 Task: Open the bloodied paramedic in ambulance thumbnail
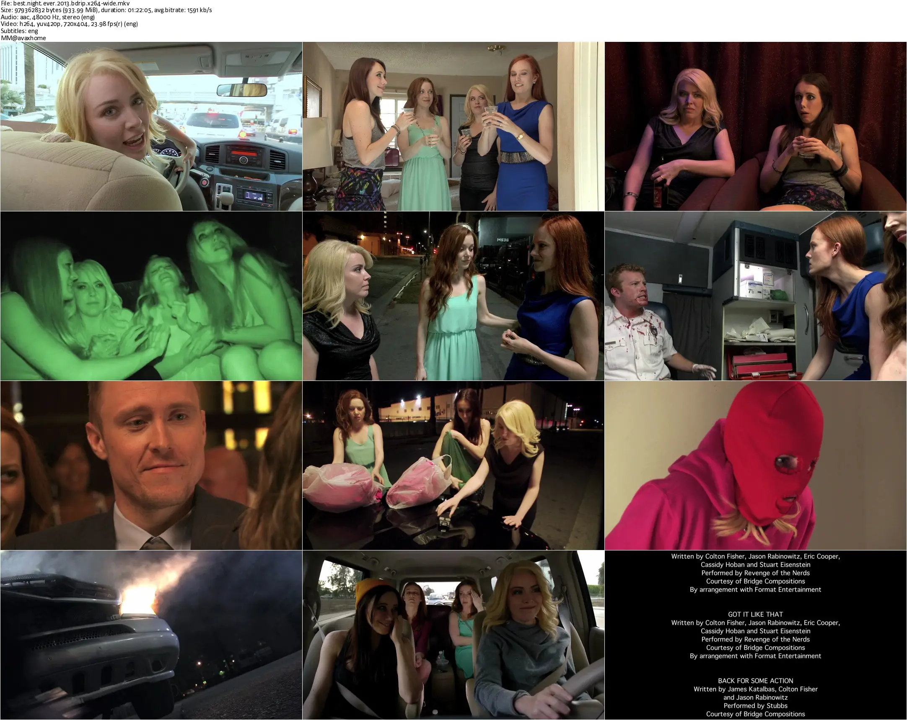(x=756, y=296)
